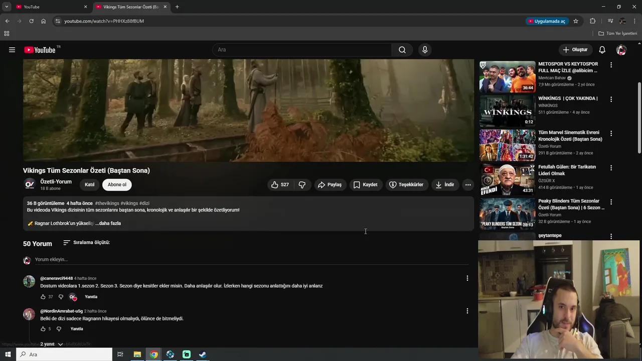
Task: Open the notifications bell
Action: 602,50
